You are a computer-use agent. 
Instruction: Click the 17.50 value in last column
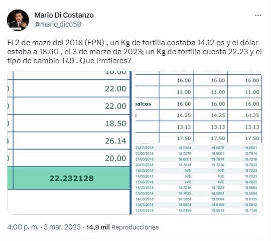(x=252, y=138)
